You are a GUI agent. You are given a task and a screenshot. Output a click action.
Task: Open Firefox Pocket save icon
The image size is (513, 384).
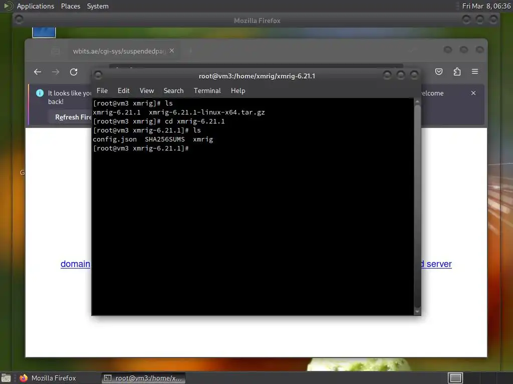[439, 71]
